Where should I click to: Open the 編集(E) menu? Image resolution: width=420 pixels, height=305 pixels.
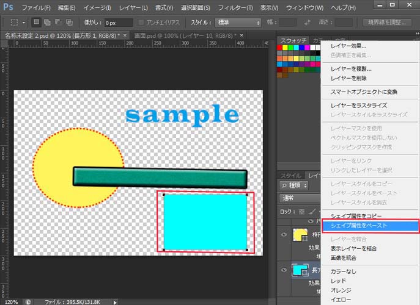(67, 8)
